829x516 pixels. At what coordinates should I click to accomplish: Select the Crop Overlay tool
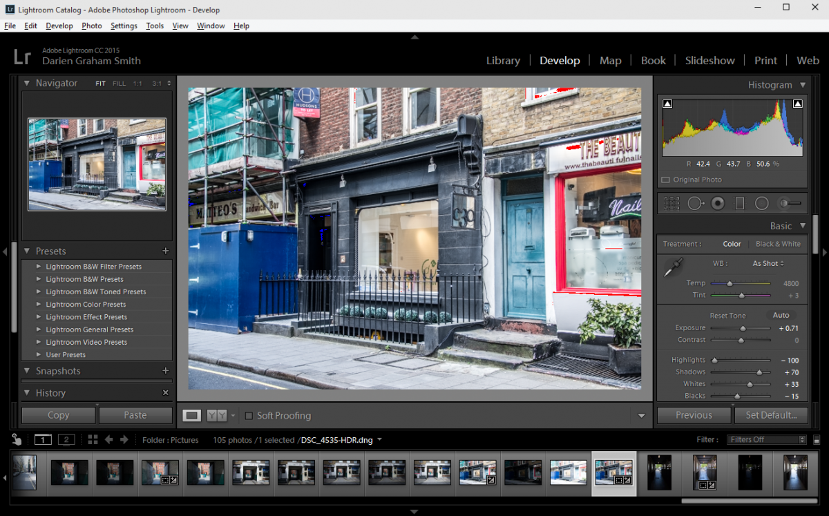[671, 202]
